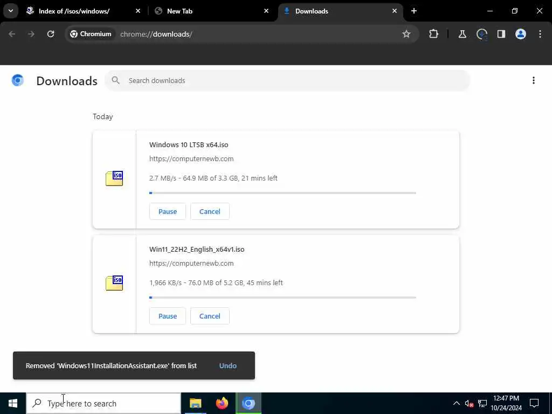The image size is (552, 414).
Task: Open the network tray icon
Action: coord(482,403)
